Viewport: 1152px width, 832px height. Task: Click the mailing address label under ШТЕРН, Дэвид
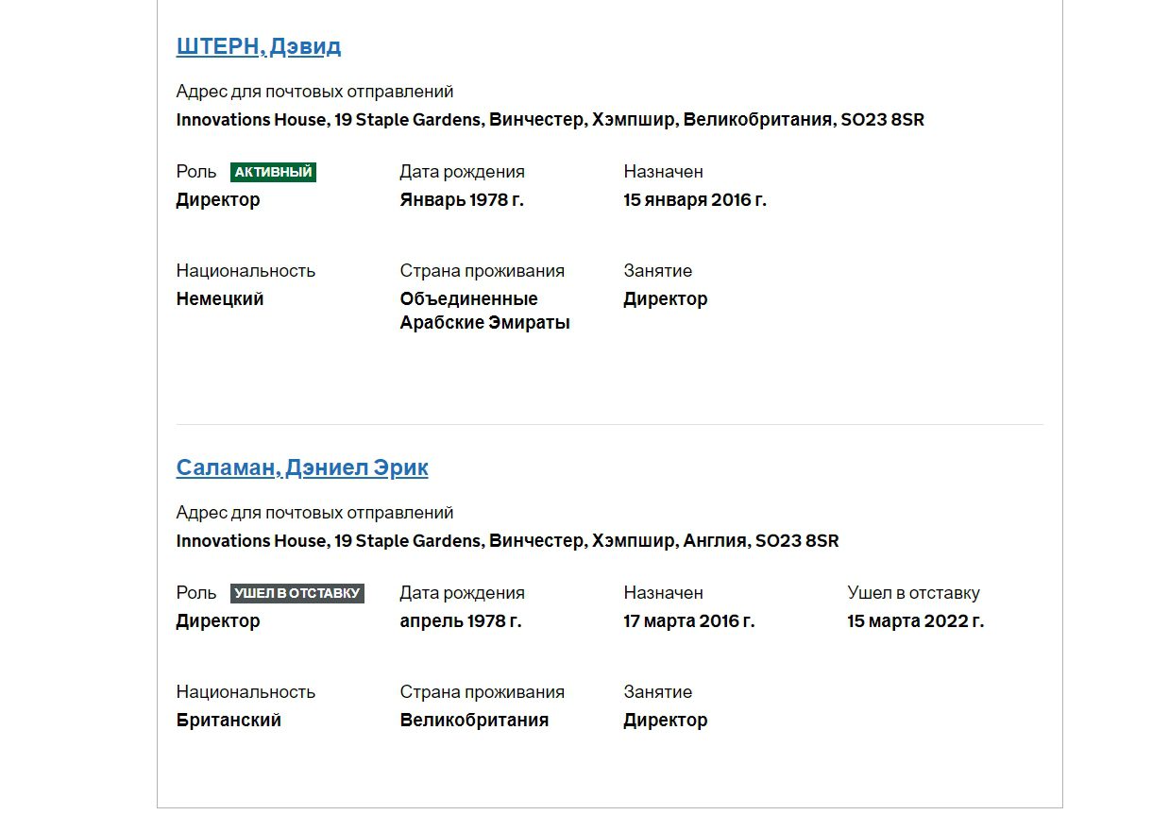point(314,92)
